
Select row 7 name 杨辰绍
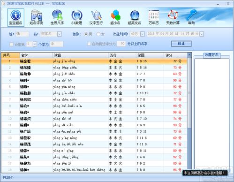click(x=25, y=99)
